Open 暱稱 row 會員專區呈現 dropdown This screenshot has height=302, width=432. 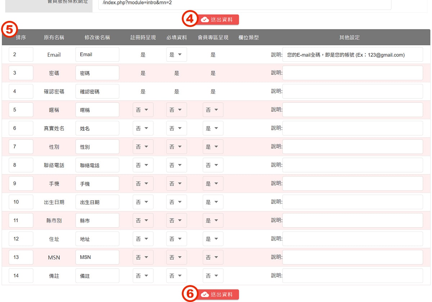point(213,110)
